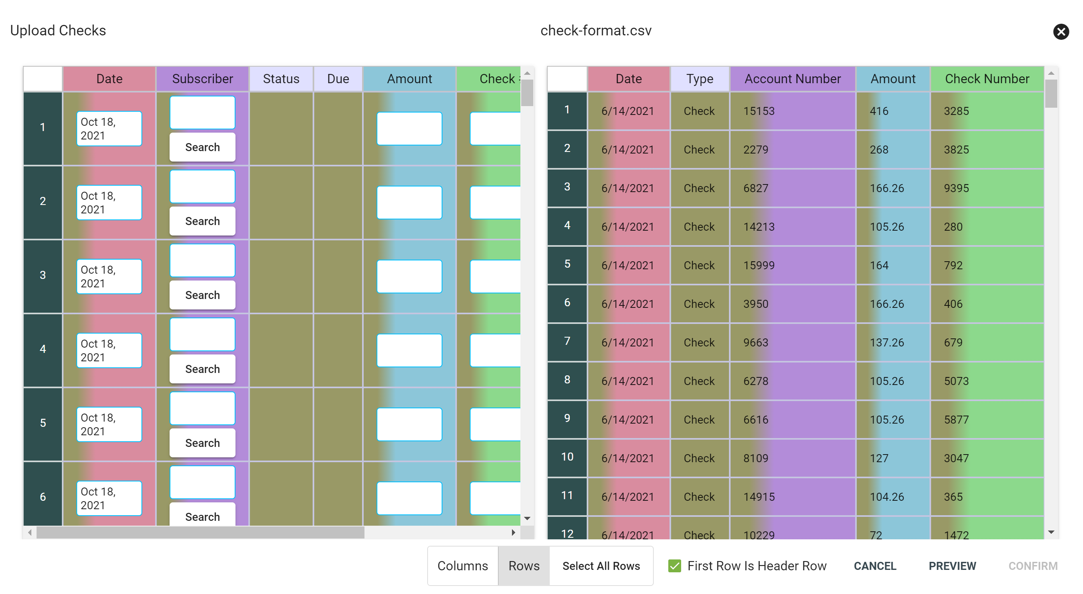Click account number cell 14213
Screen dimensions: 1083x594
[x=792, y=227]
